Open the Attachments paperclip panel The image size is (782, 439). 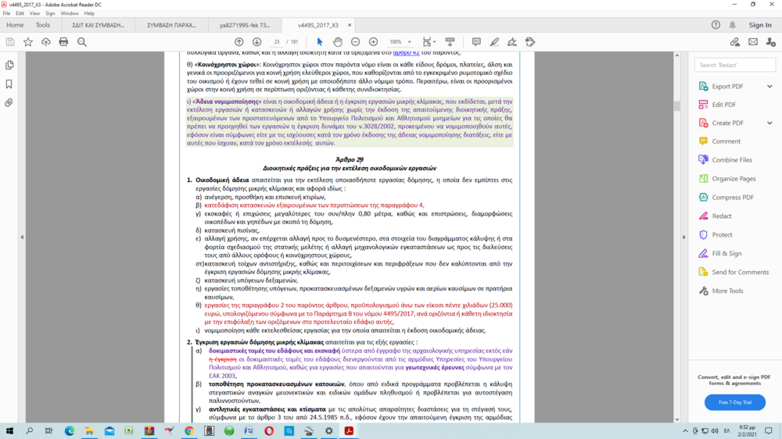pos(9,102)
